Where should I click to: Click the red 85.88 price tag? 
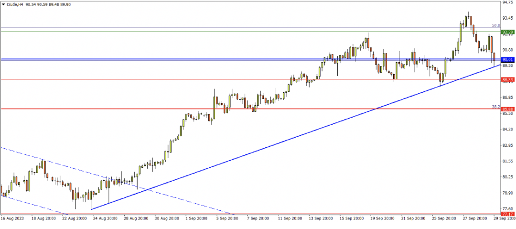(507, 109)
